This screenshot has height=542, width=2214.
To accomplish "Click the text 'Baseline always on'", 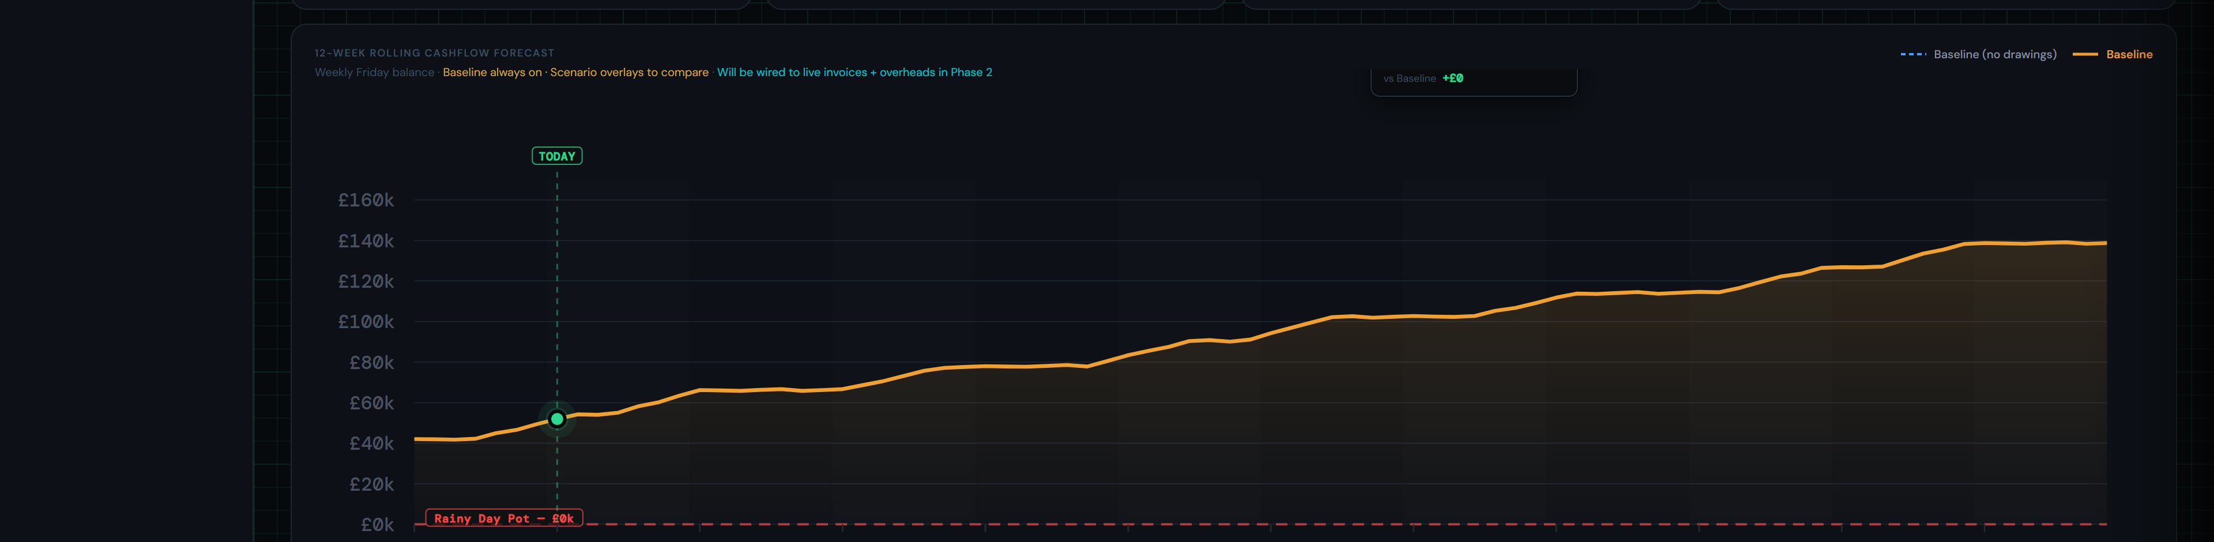I will [492, 72].
